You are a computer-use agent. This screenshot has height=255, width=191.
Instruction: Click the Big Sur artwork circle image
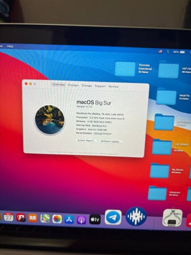tap(50, 120)
